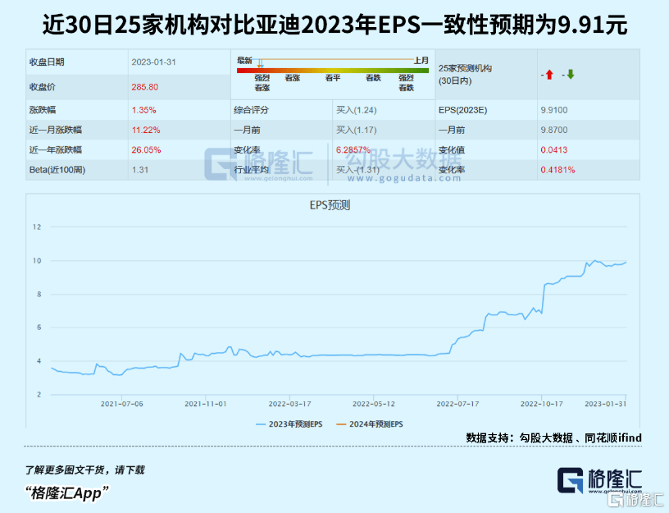The width and height of the screenshot is (669, 513).
Task: Click the x-axis date 2022-03-17
Action: [x=289, y=404]
